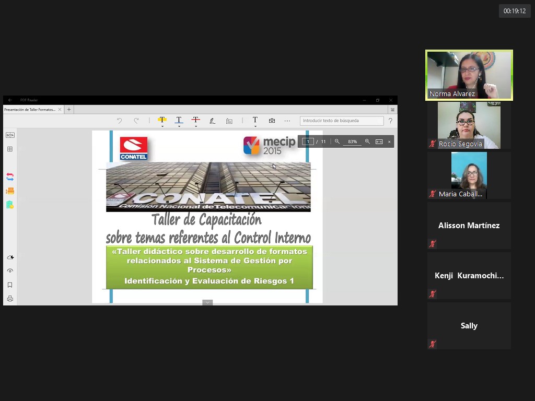Image resolution: width=535 pixels, height=401 pixels.
Task: Expand the strikethrough tool dropdown arrow
Action: point(196,126)
